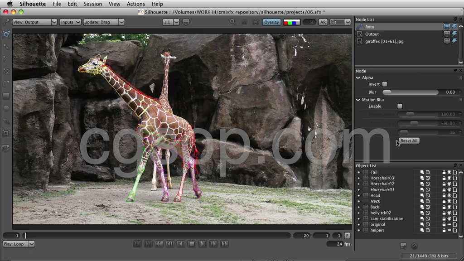Image resolution: width=464 pixels, height=261 pixels.
Task: Toggle the Invert alpha checkbox
Action: tap(385, 84)
